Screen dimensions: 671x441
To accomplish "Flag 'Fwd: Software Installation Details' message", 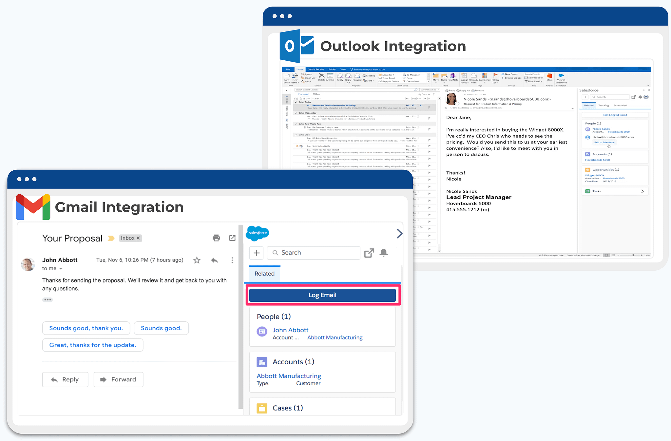I will (429, 118).
